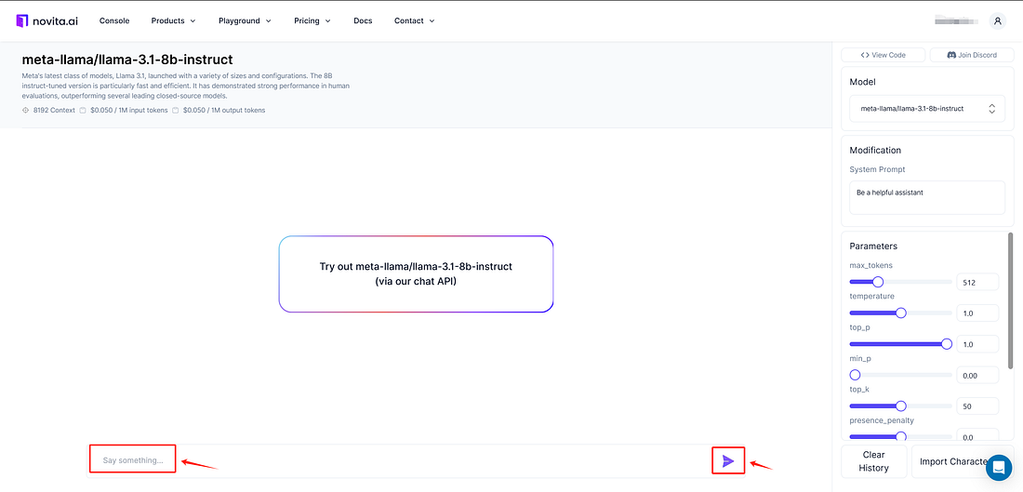This screenshot has height=492, width=1023.
Task: Adjust the presence_penalty slider
Action: (x=900, y=436)
